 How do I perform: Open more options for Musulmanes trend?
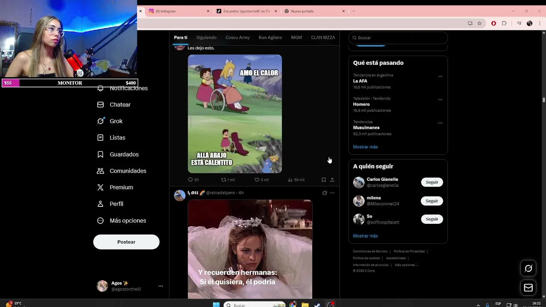pos(440,123)
